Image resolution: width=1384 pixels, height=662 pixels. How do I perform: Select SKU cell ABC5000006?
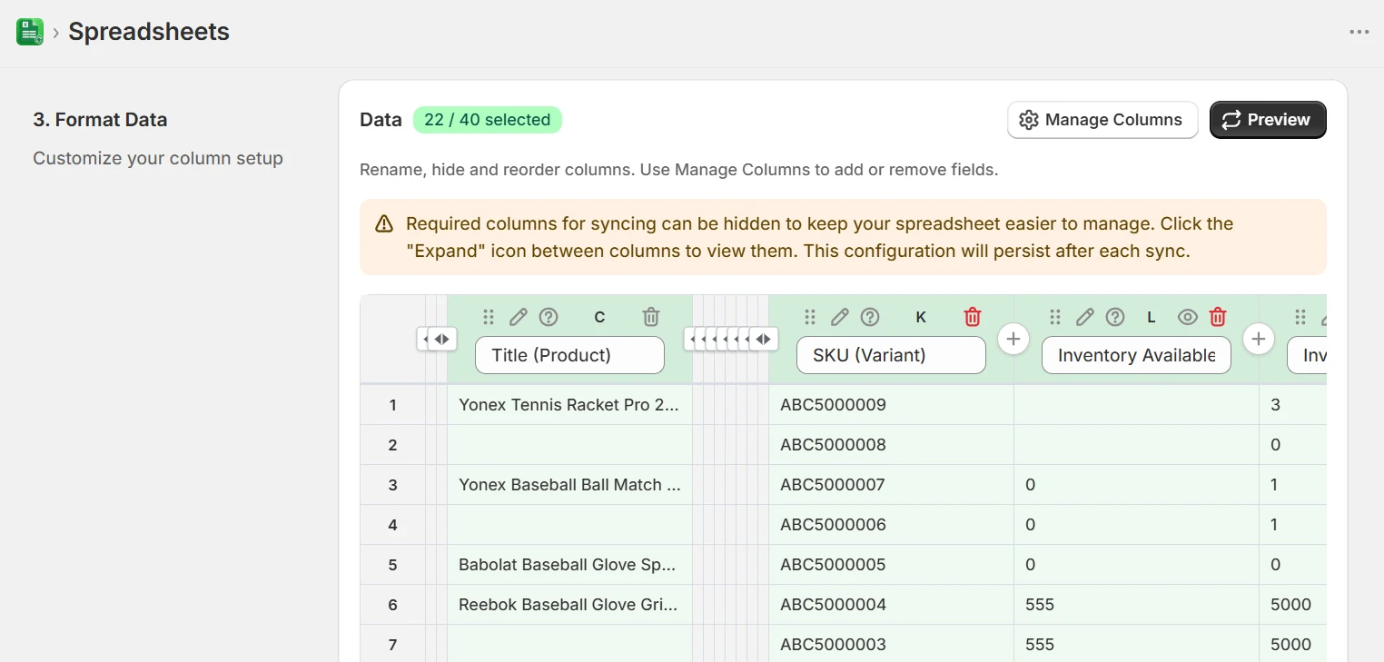tap(891, 525)
